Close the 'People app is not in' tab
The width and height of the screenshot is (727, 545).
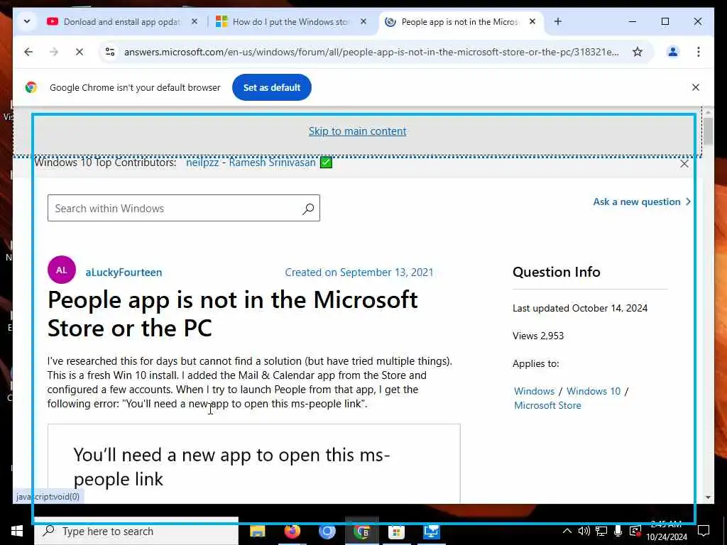coord(532,22)
